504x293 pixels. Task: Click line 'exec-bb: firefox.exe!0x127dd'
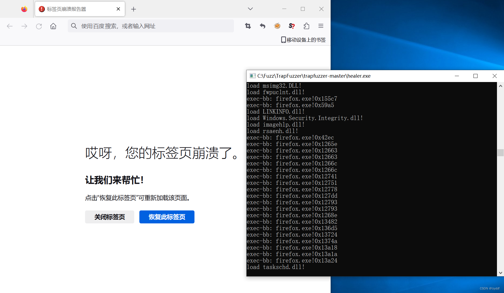click(x=292, y=196)
